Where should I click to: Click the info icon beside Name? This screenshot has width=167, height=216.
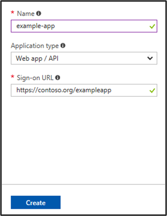[39, 14]
